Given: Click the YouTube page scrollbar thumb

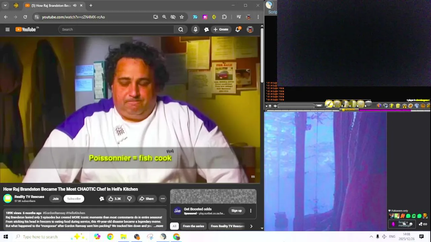Looking at the screenshot, I should [x=262, y=56].
